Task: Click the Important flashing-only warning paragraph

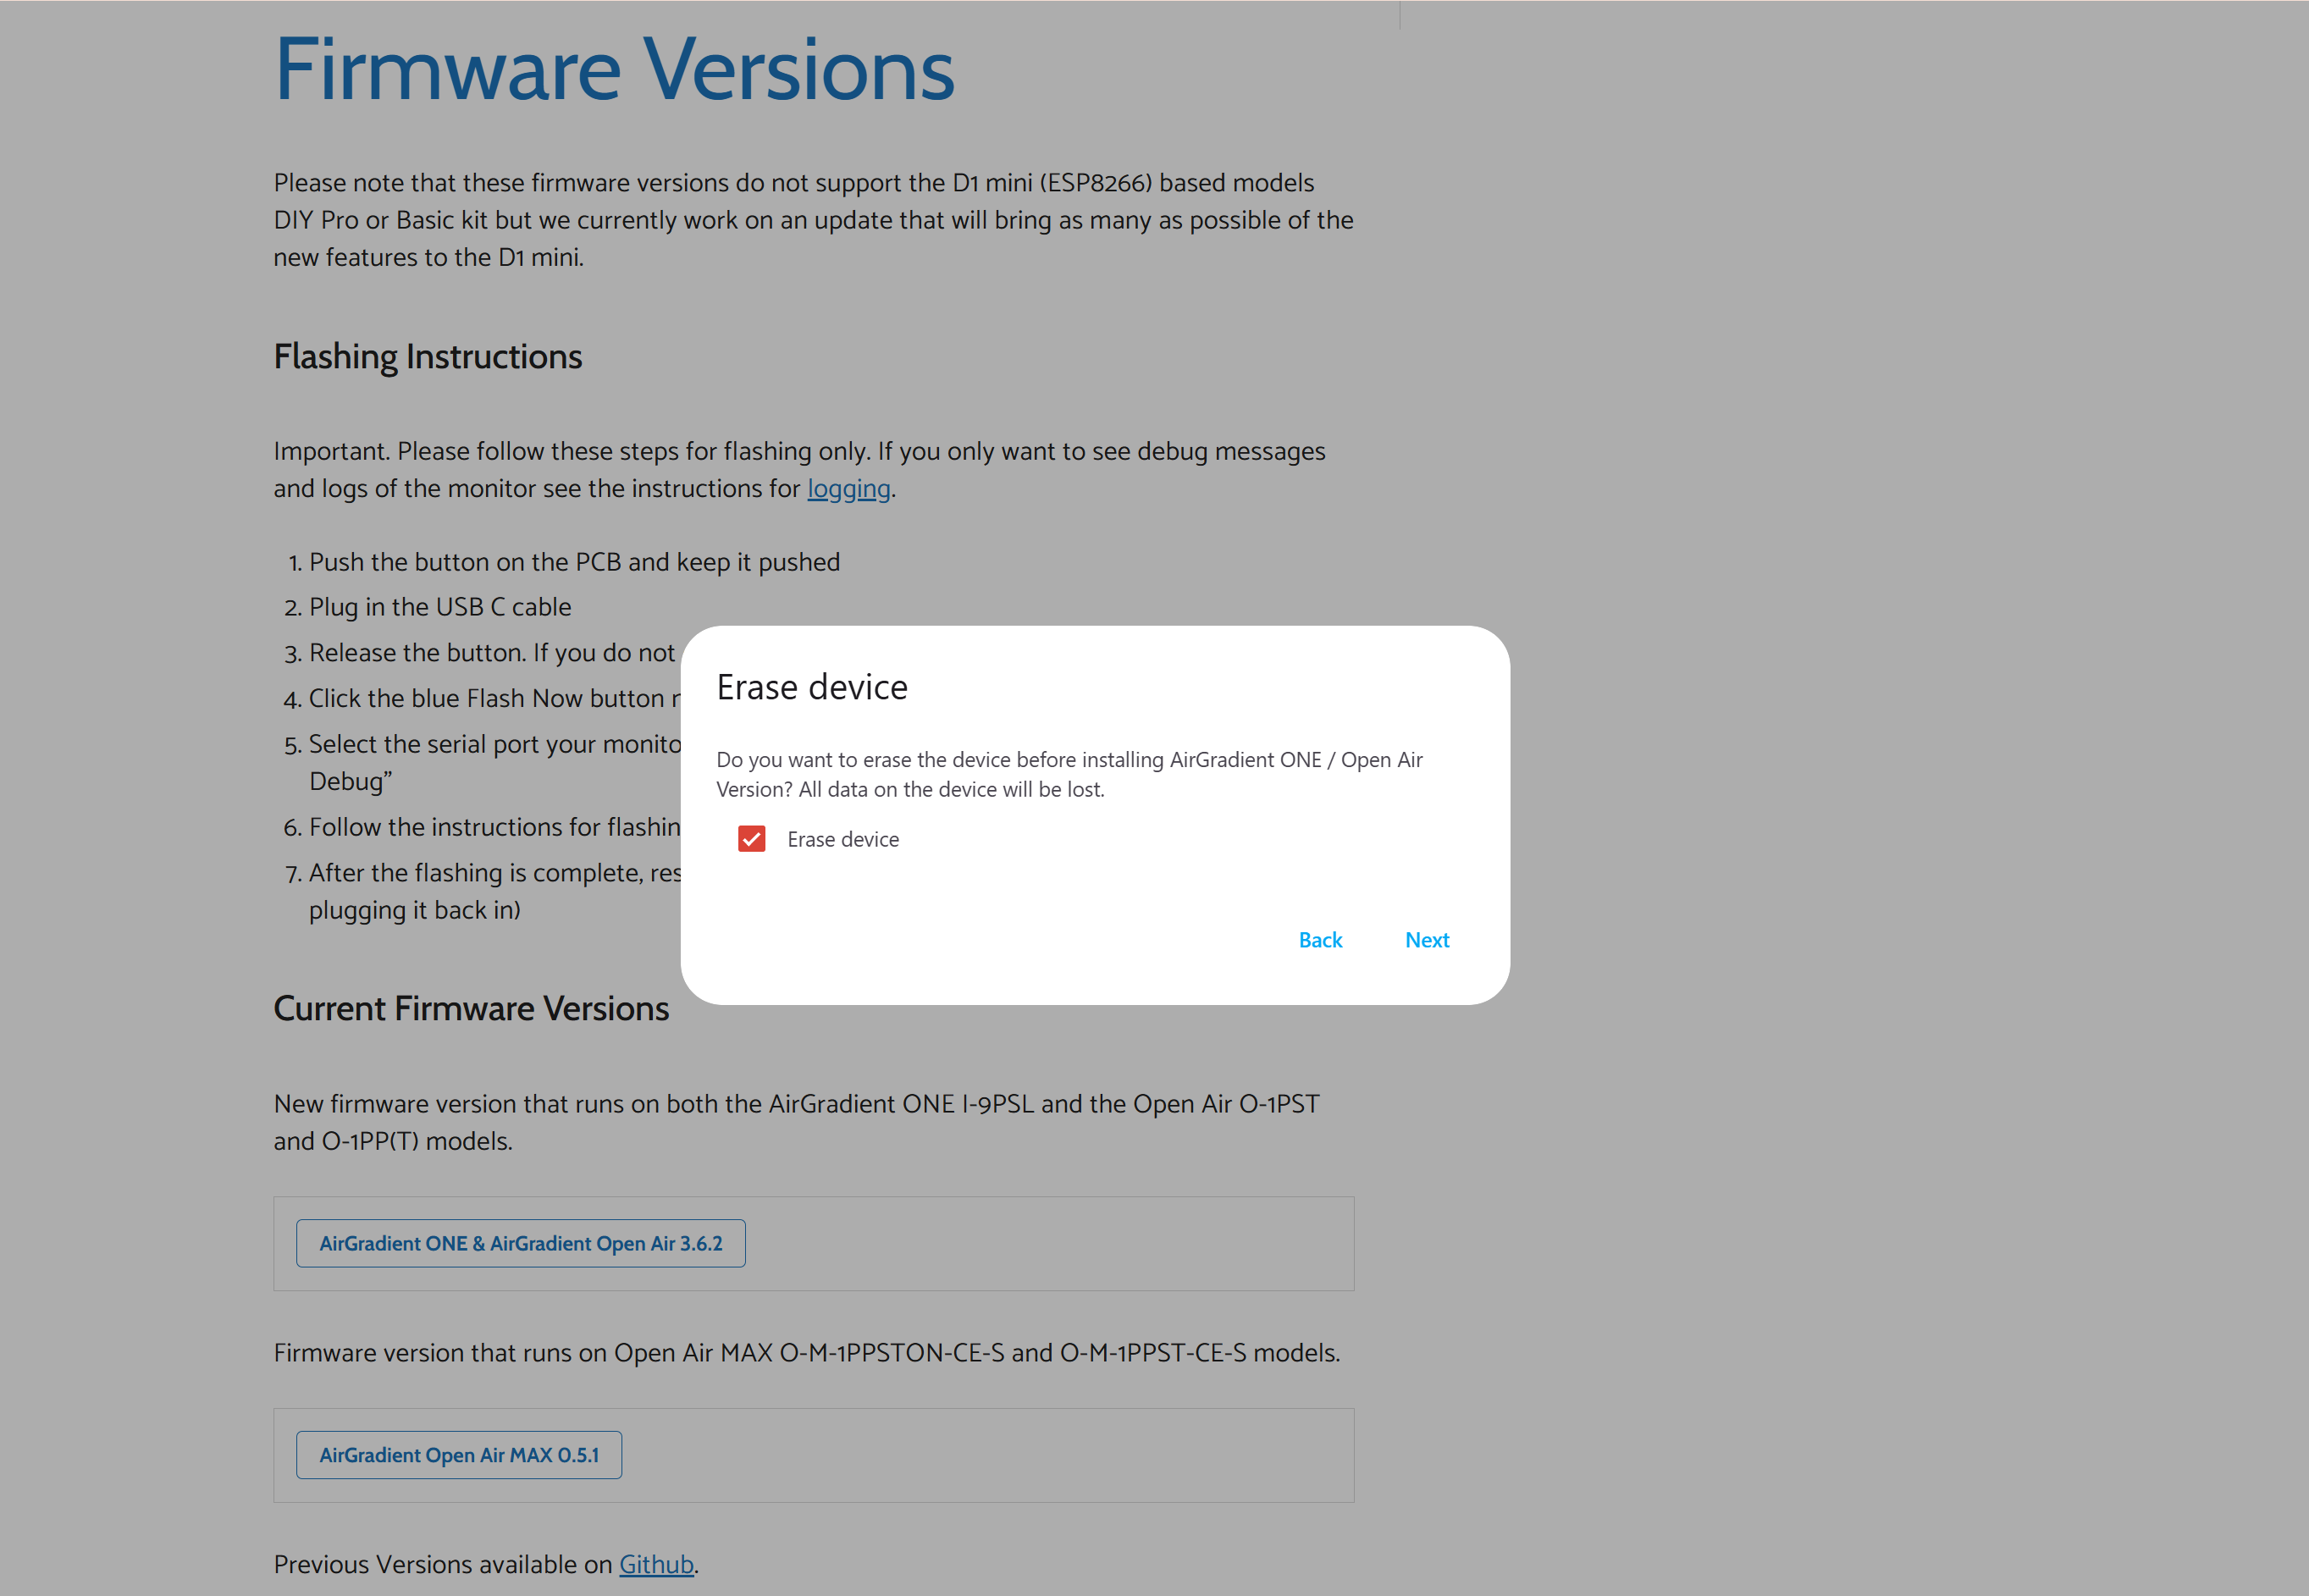Action: tap(798, 470)
